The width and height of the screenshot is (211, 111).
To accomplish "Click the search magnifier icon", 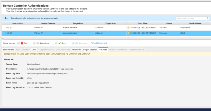I will point(208,18).
